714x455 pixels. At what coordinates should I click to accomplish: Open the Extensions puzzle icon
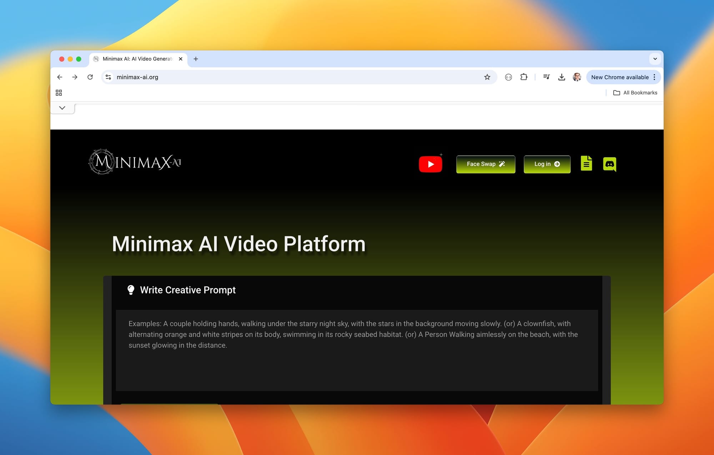(524, 77)
